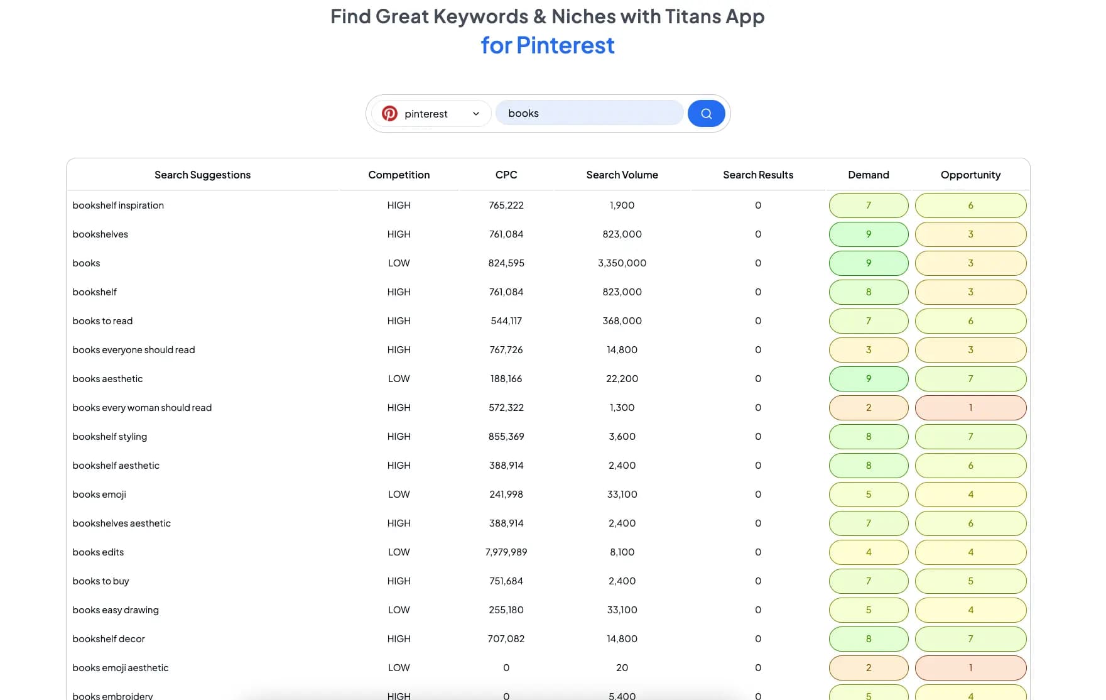Click opportunity badge 6 for bookshelf inspiration

(x=970, y=205)
